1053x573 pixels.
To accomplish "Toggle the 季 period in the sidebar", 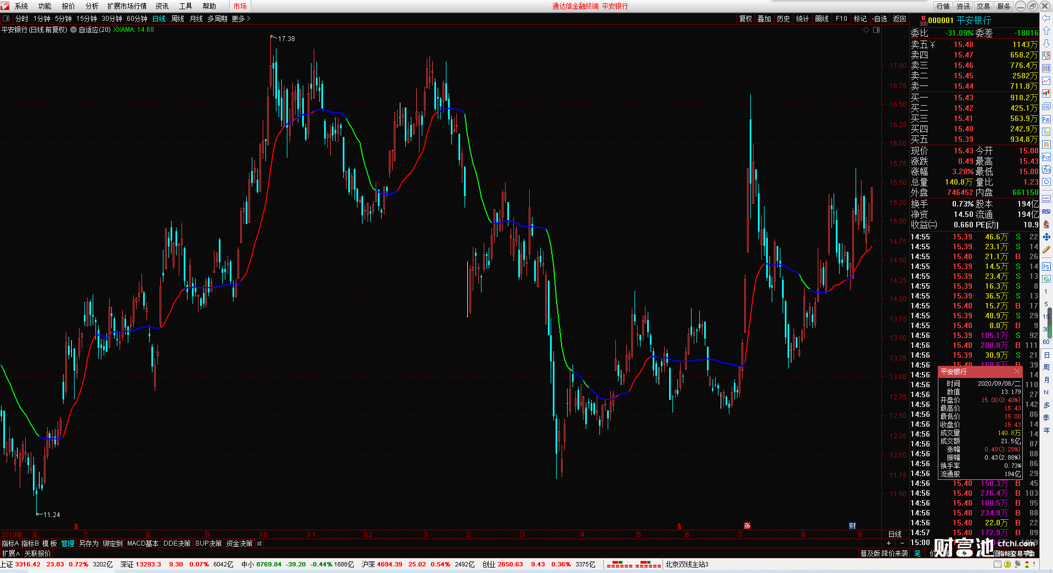I will pyautogui.click(x=1046, y=418).
